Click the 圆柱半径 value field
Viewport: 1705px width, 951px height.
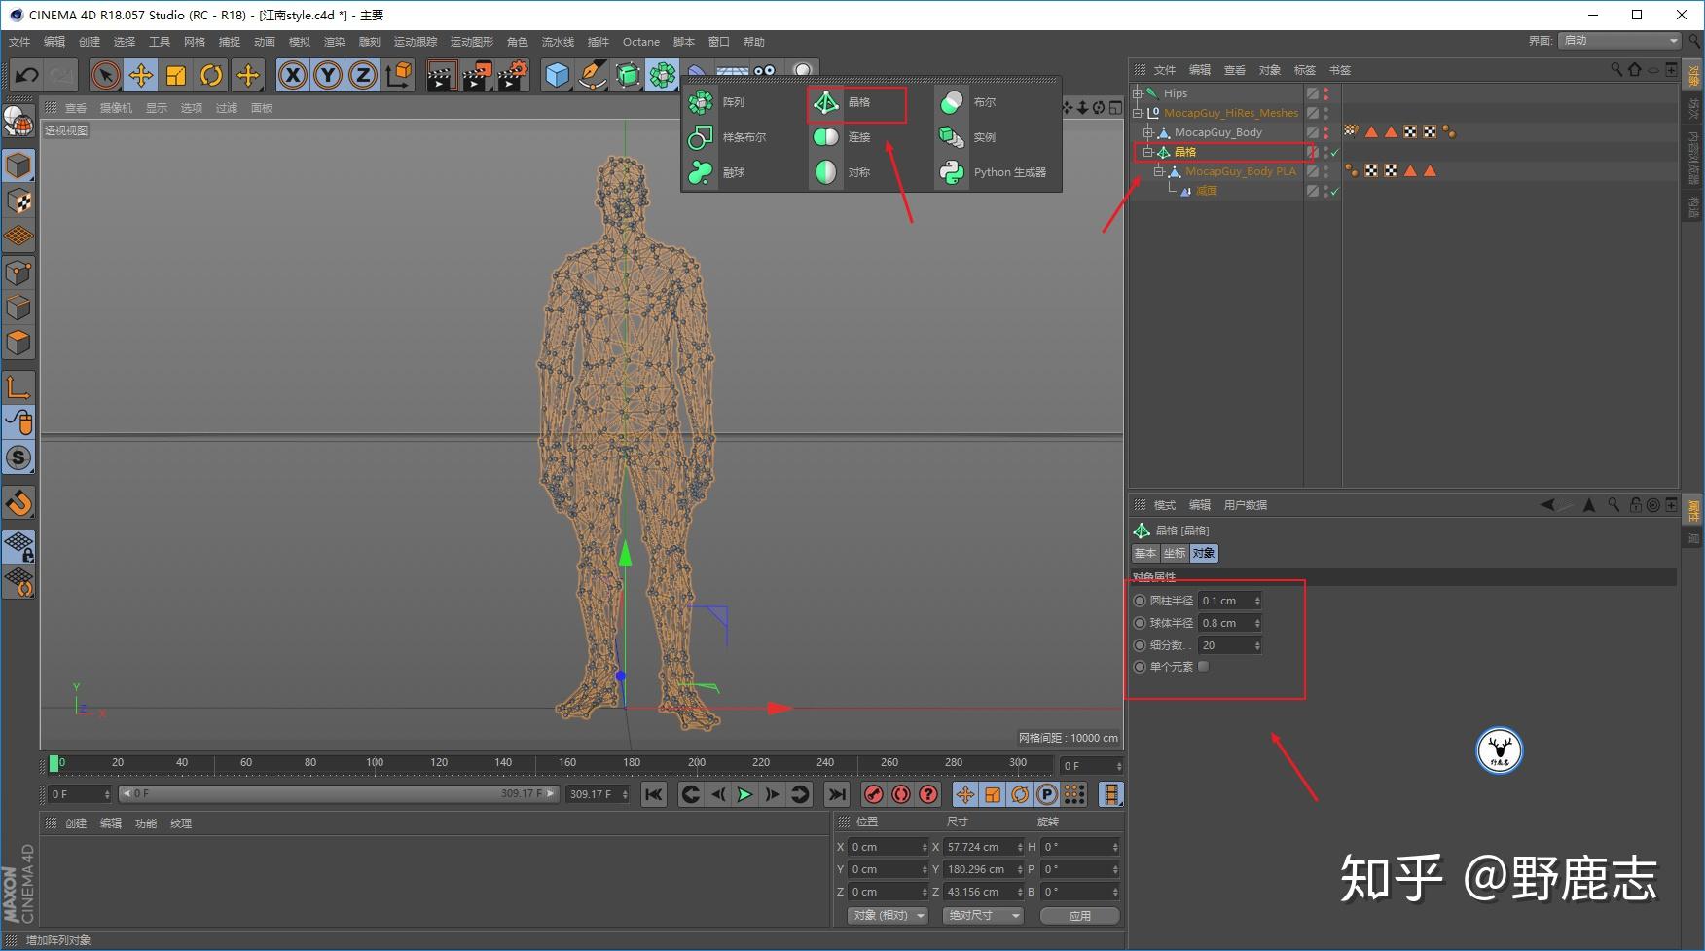[1230, 601]
